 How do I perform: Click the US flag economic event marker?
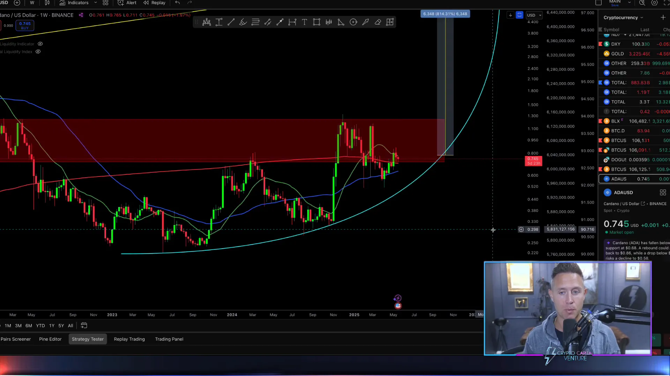398,306
